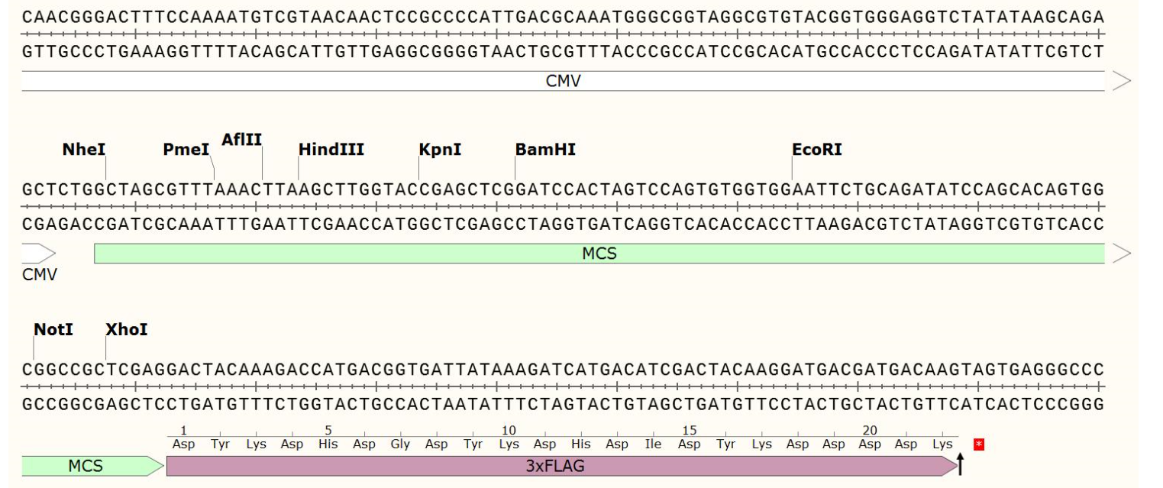The height and width of the screenshot is (488, 1163).
Task: Select the EcoRI site label
Action: [816, 150]
